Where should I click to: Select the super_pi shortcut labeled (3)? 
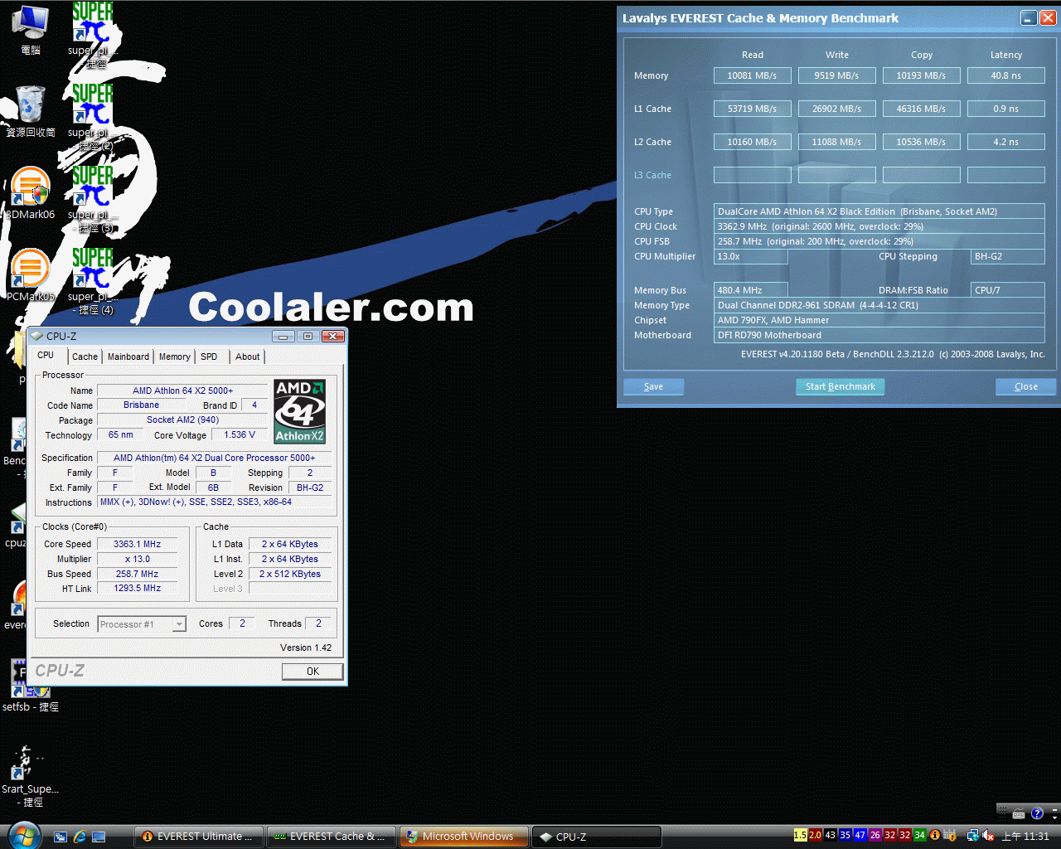93,199
